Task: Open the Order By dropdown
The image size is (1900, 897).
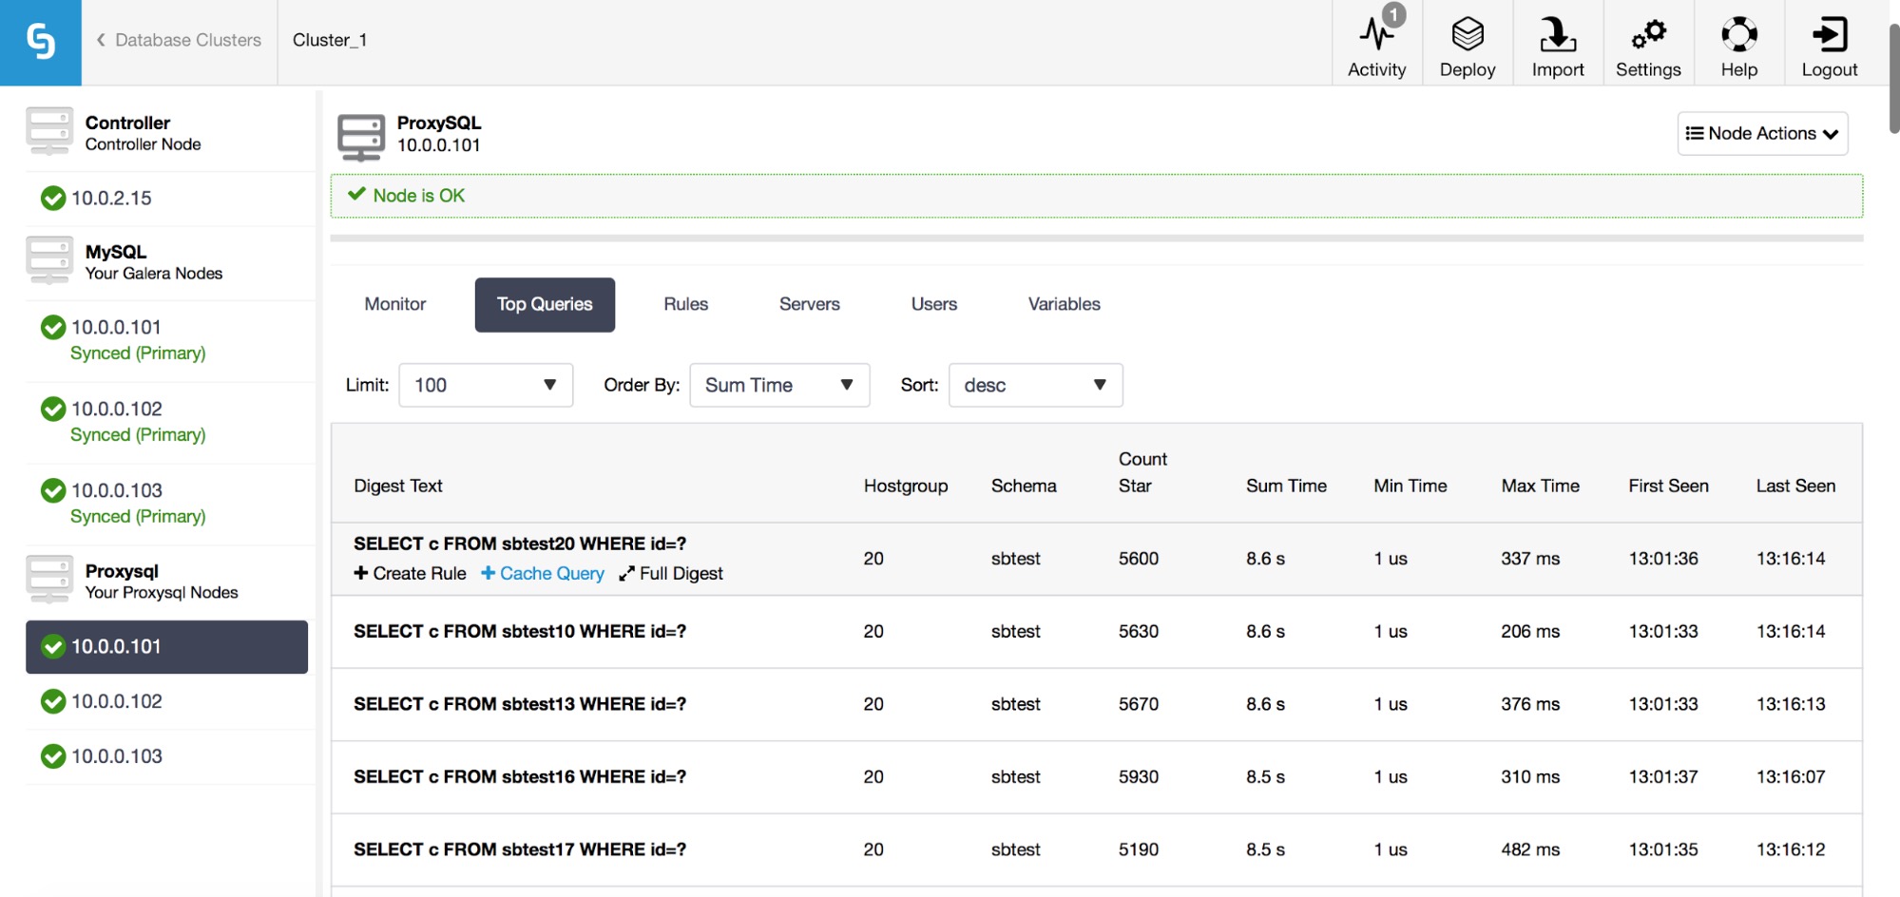Action: click(x=779, y=385)
